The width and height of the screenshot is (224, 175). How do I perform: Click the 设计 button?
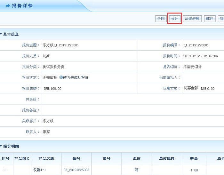point(175,19)
